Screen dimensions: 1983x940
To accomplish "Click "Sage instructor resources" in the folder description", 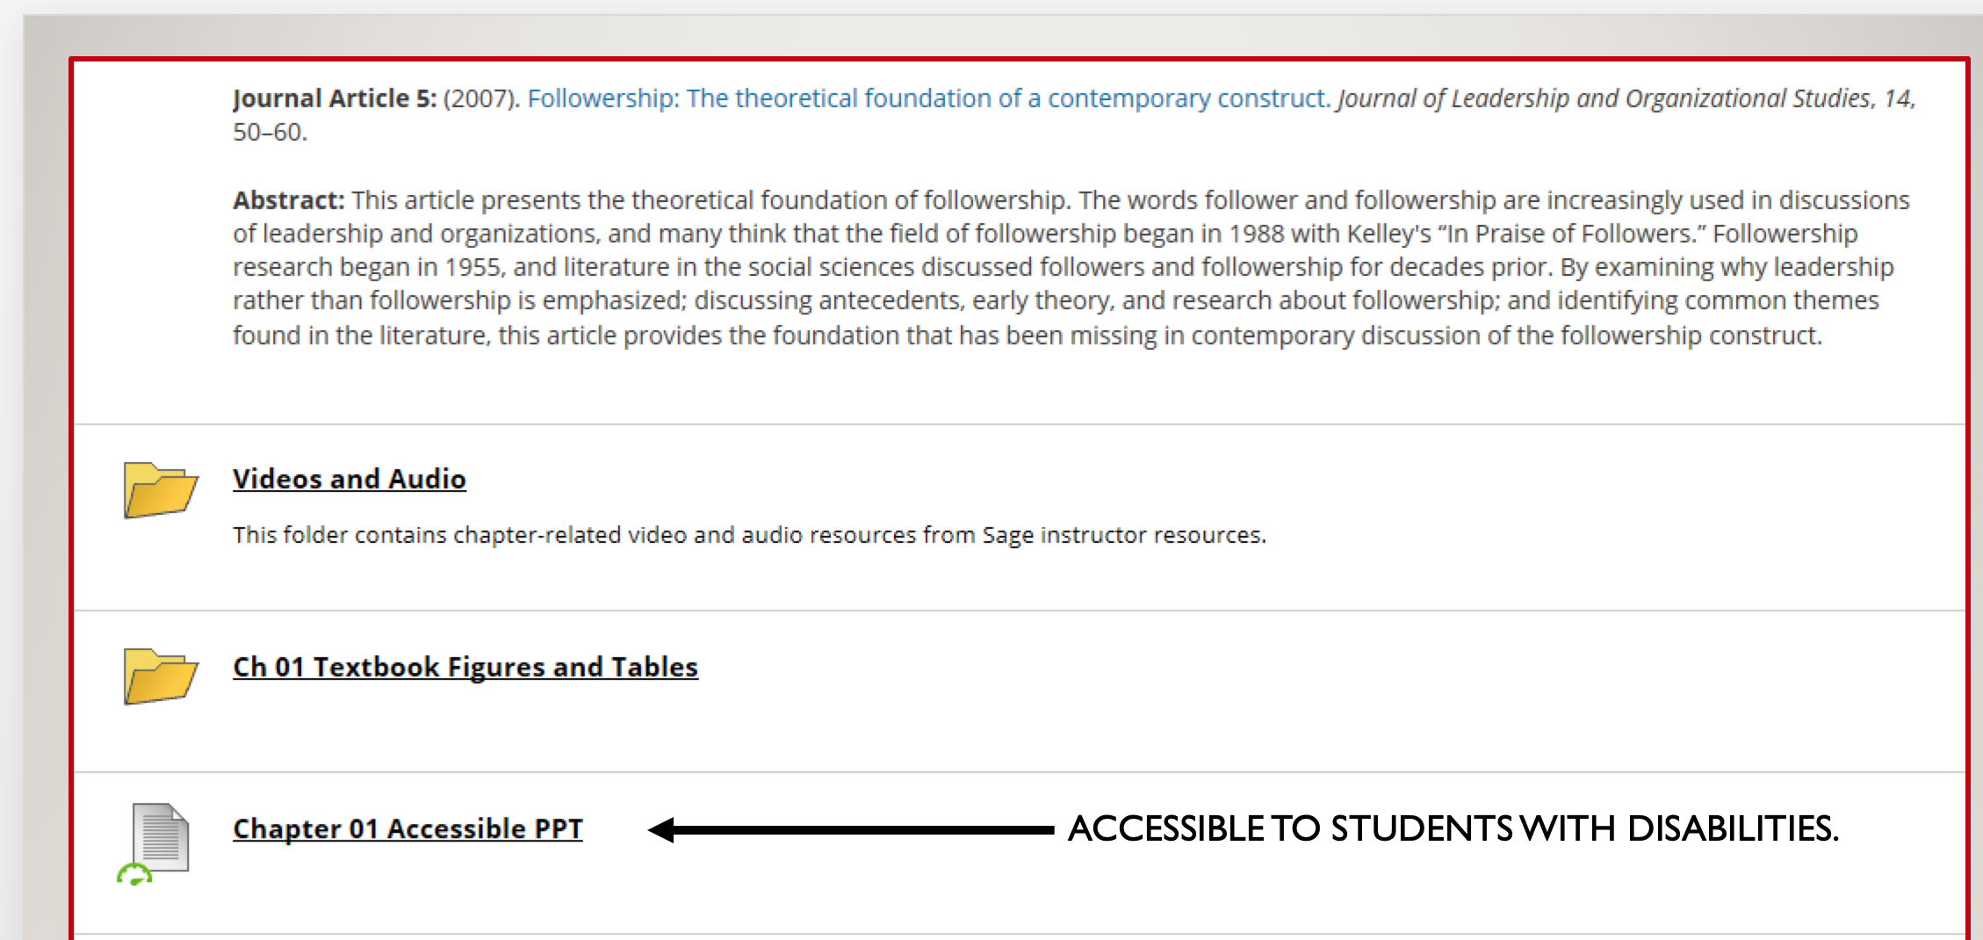I will click(x=1122, y=535).
